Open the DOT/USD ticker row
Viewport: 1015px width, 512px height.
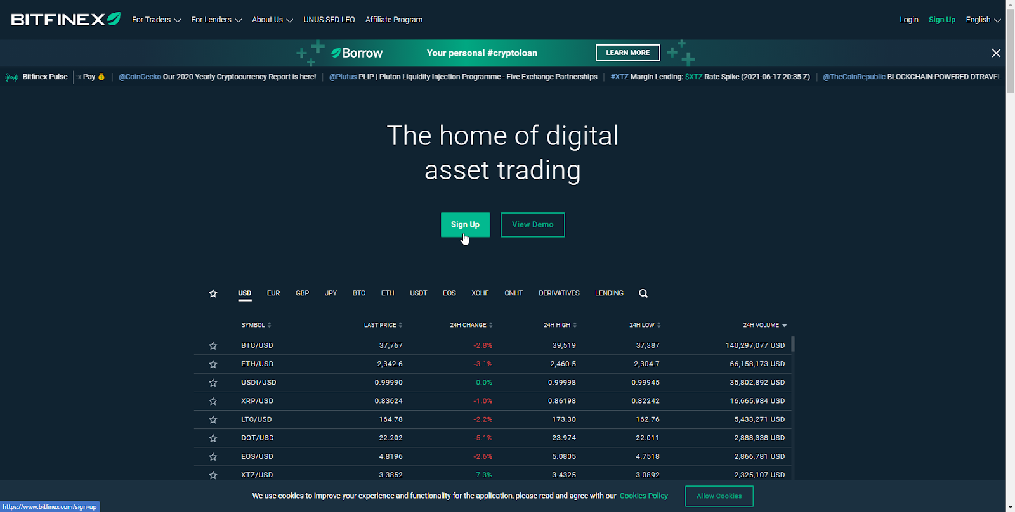point(492,438)
